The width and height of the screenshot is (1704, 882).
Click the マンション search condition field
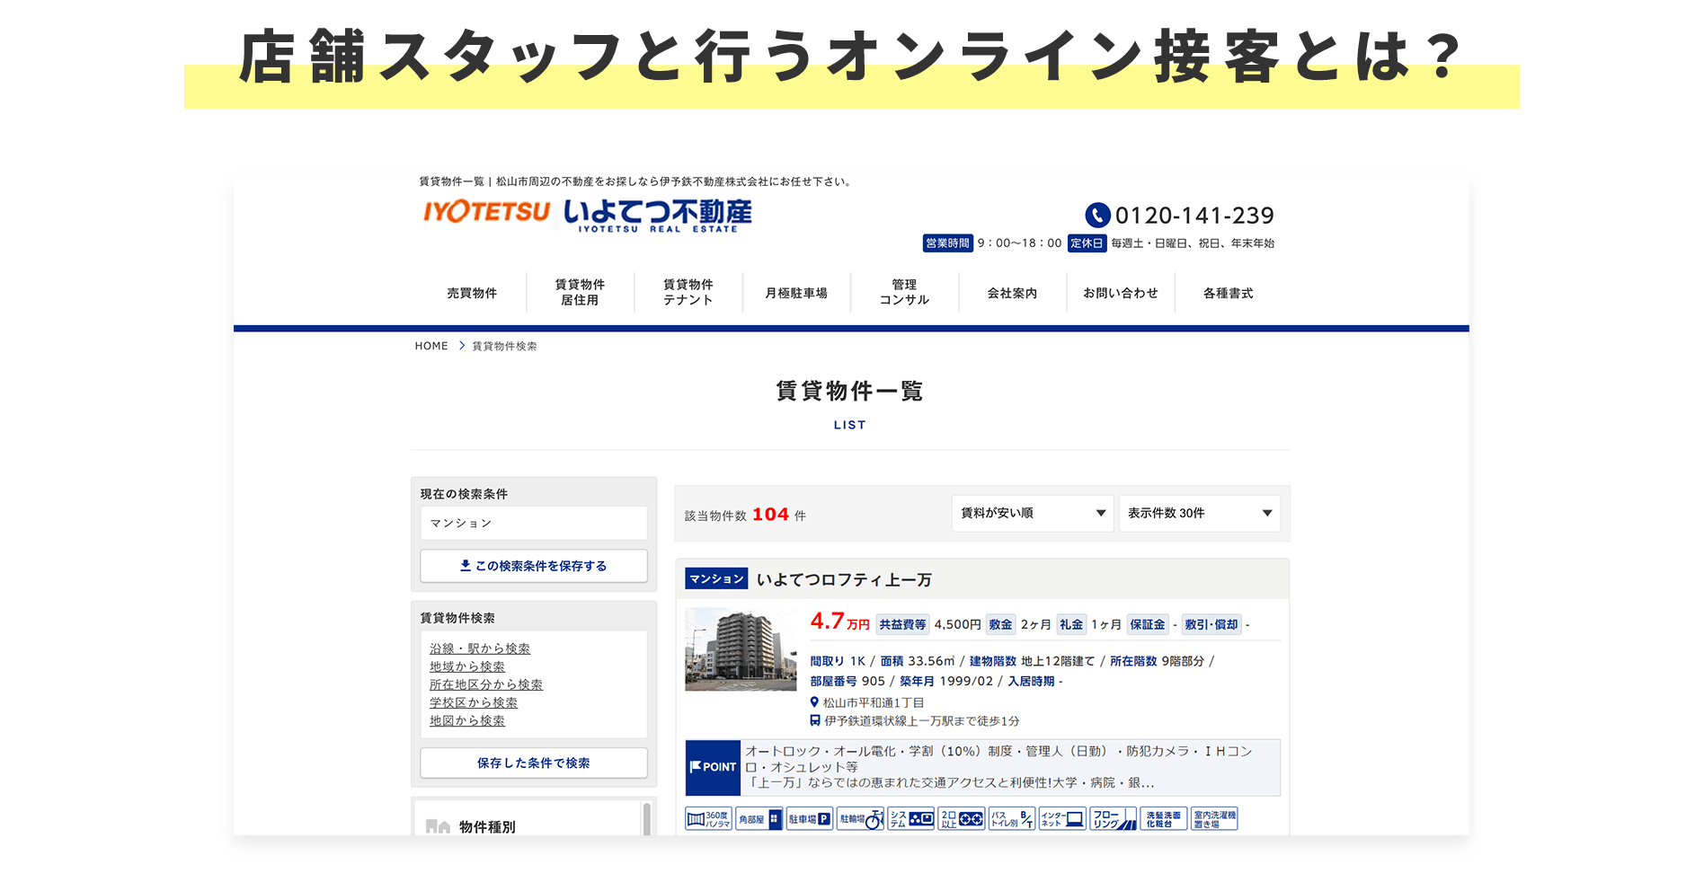[534, 523]
